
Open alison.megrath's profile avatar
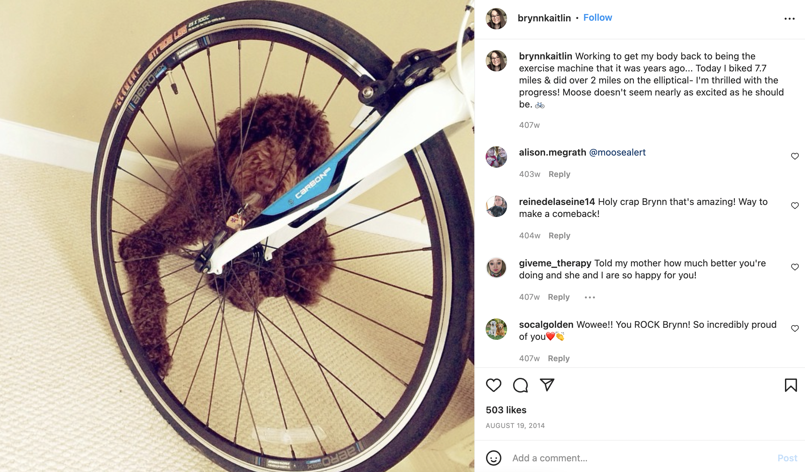coord(496,157)
